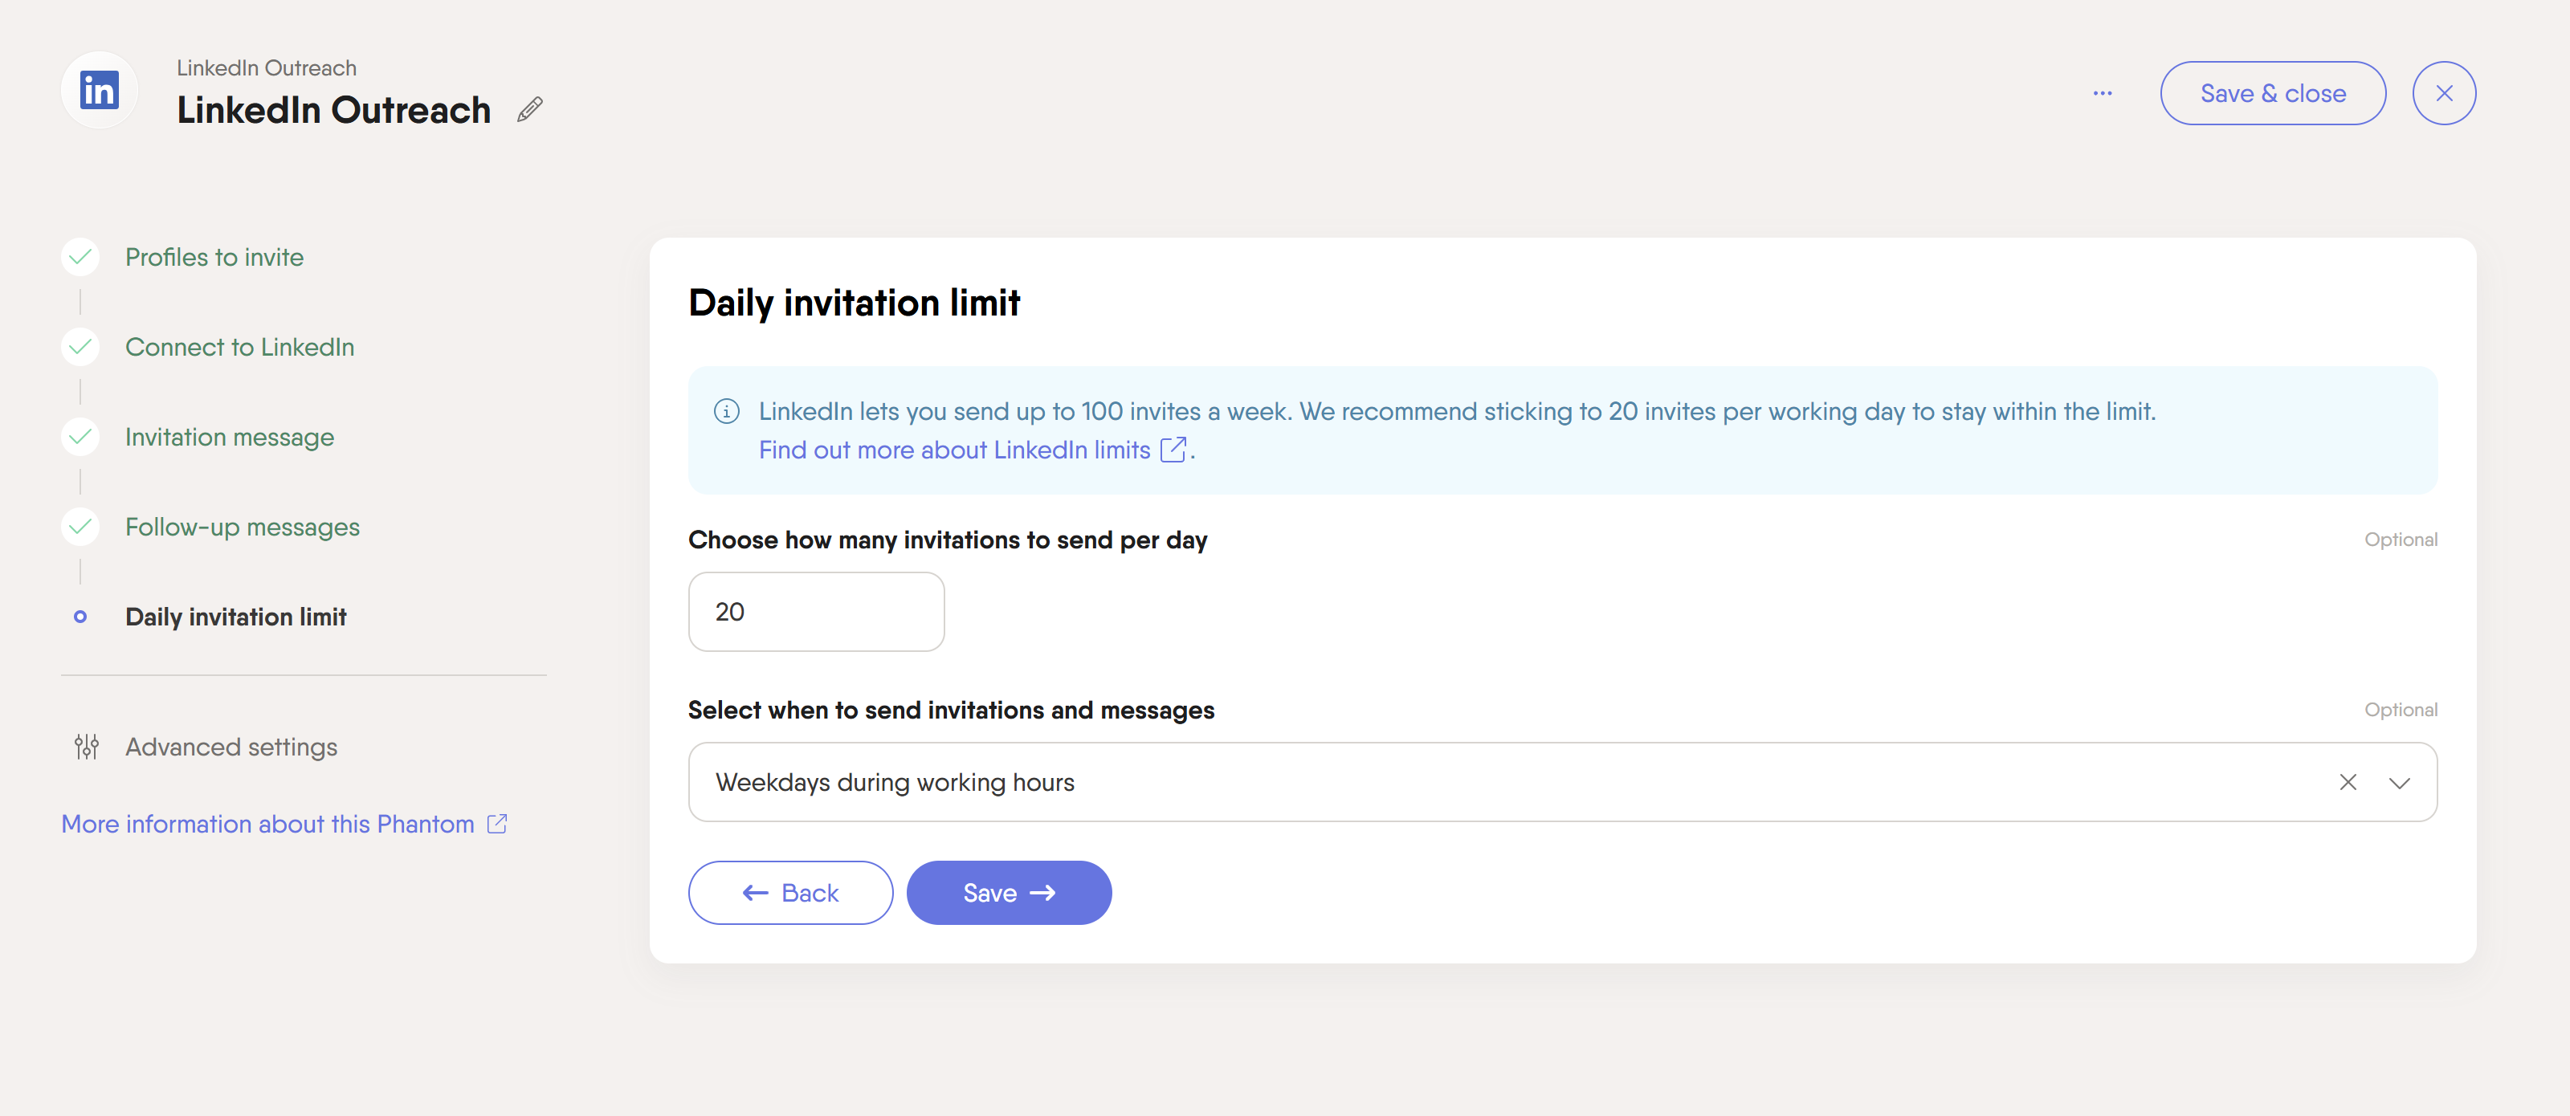Click the purple Save button
This screenshot has height=1116, width=2570.
(1008, 893)
